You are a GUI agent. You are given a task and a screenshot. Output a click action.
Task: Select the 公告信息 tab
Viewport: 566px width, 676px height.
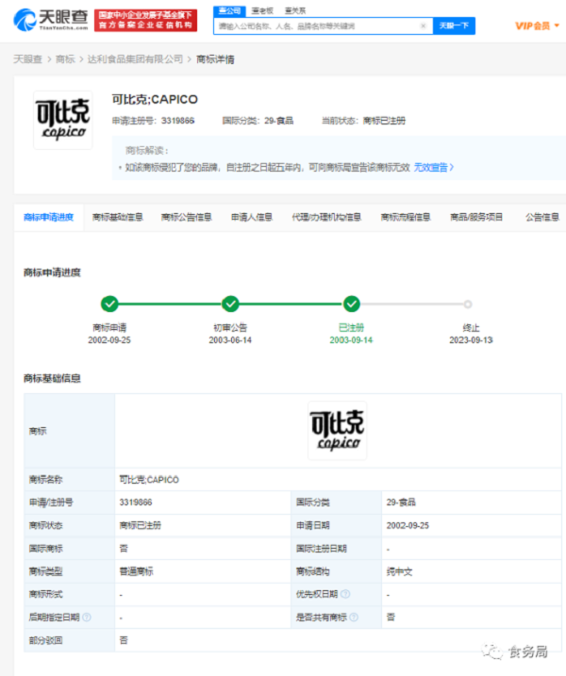pyautogui.click(x=542, y=217)
